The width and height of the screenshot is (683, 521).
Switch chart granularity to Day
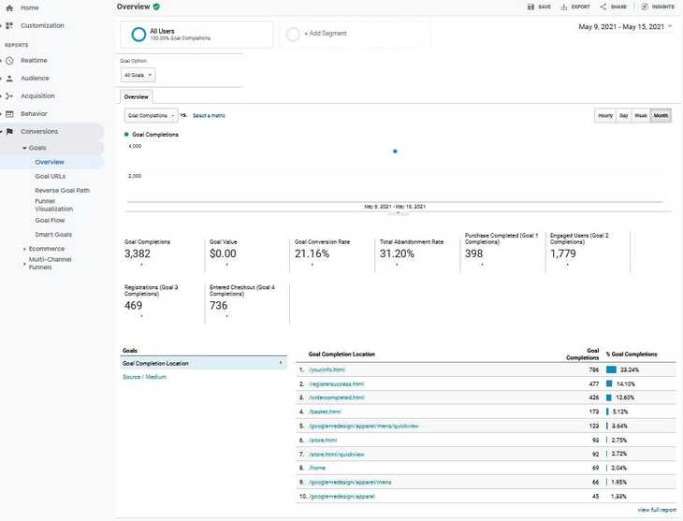click(623, 116)
